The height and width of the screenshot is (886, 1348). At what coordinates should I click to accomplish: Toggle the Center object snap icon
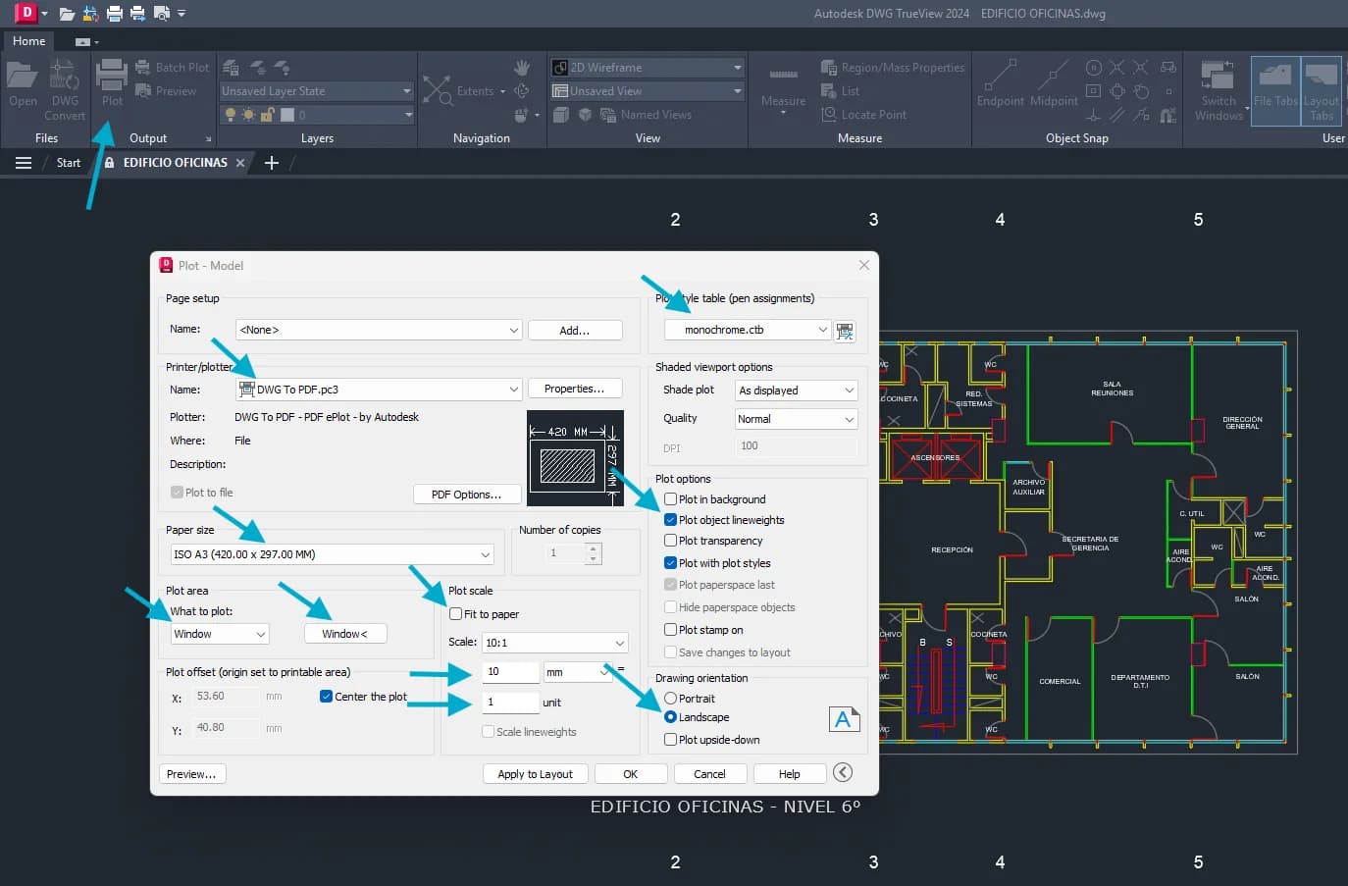(1094, 68)
